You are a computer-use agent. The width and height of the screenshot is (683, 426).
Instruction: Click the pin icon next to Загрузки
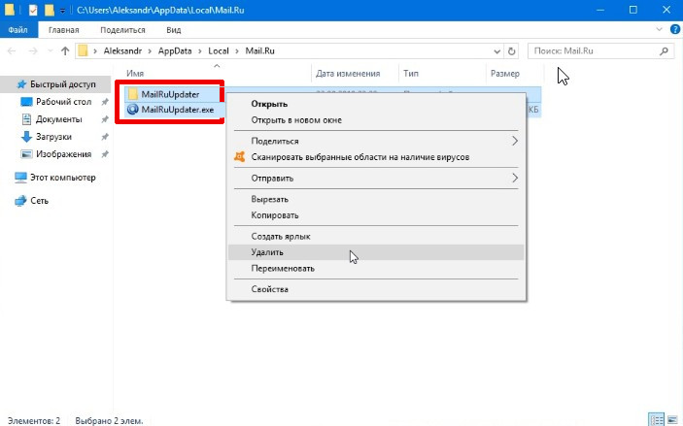pyautogui.click(x=105, y=137)
